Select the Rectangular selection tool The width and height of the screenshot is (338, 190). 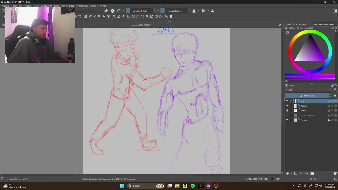[129, 16]
